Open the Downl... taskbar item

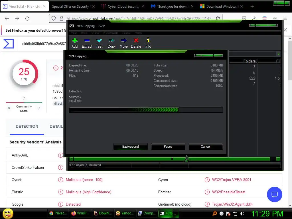103,213
